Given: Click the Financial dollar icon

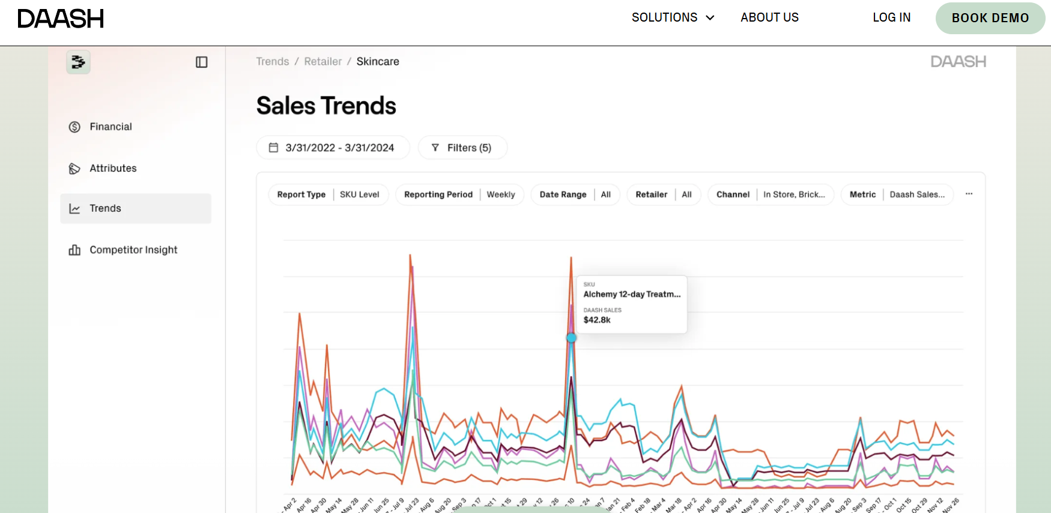Looking at the screenshot, I should (74, 127).
